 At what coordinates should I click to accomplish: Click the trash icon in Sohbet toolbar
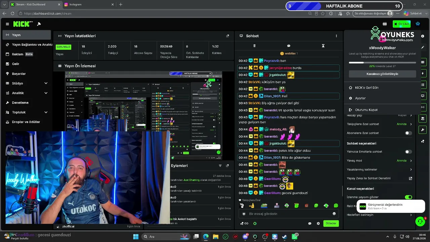coord(254,46)
